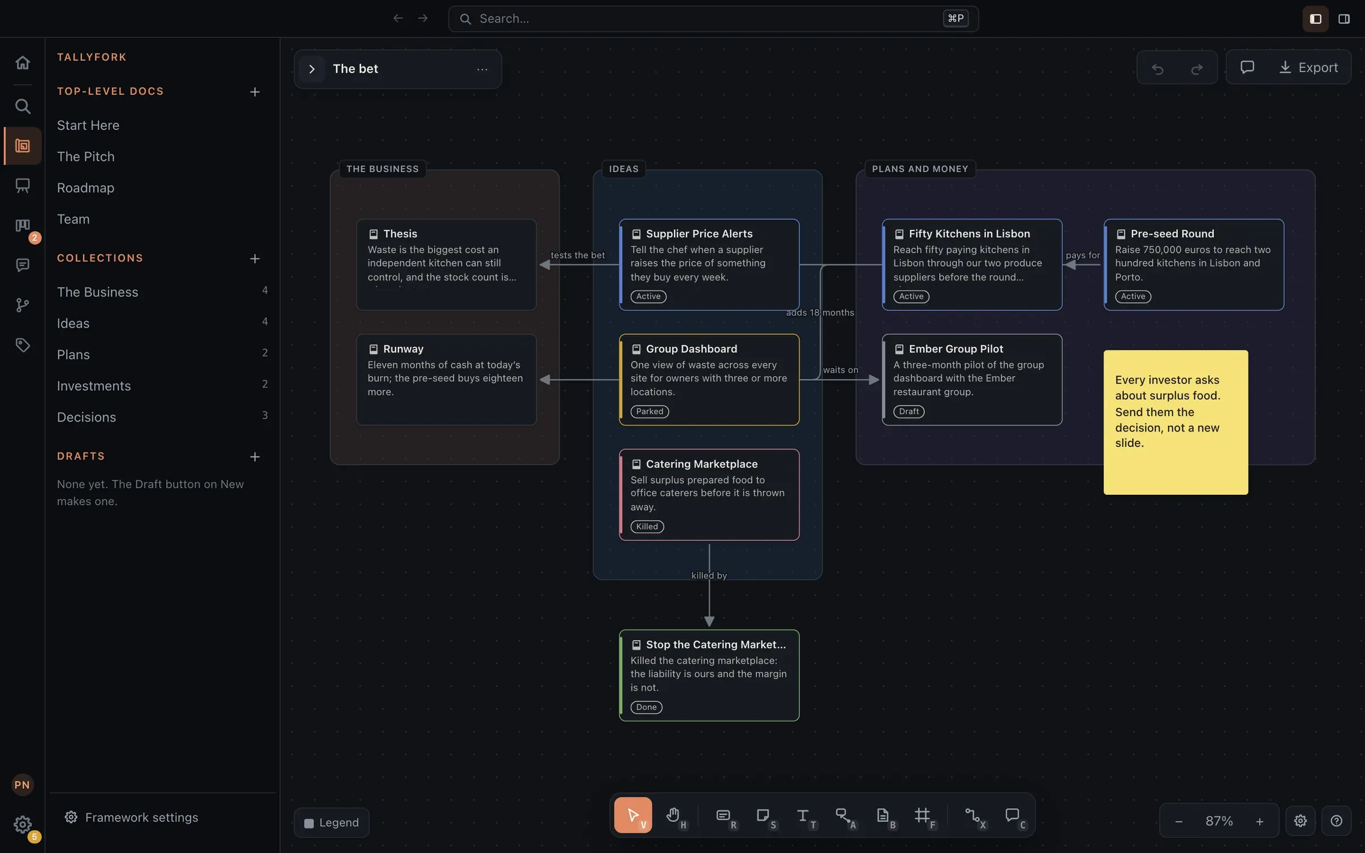Select the Thesis card
Viewport: 1365px width, 853px height.
click(x=446, y=264)
